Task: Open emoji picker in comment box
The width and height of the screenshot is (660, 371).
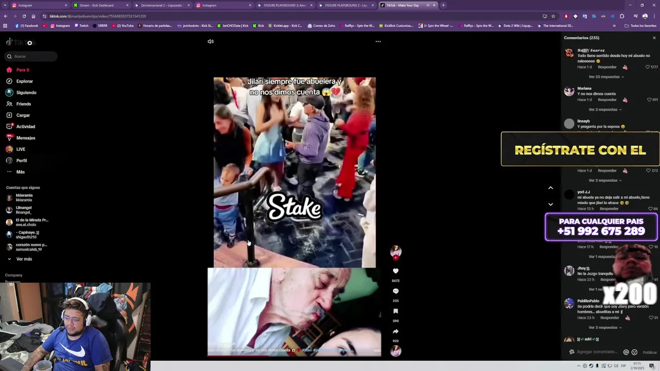Action: 634,352
